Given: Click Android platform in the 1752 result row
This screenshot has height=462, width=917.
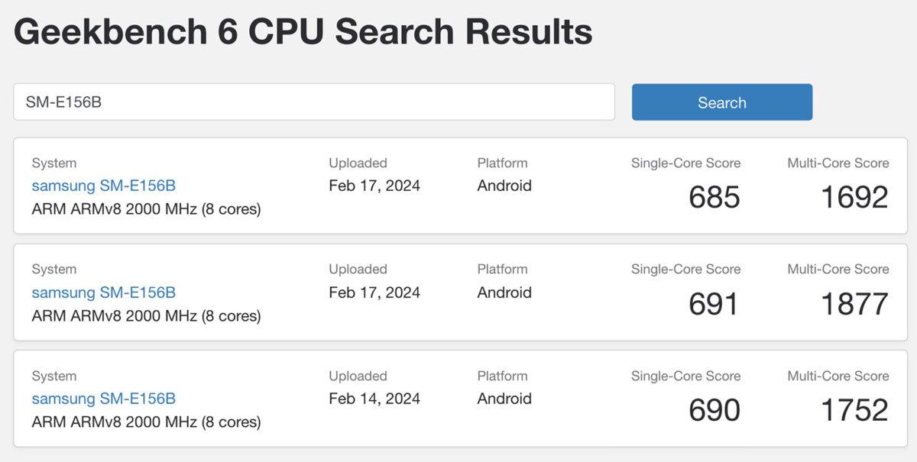Looking at the screenshot, I should 504,399.
